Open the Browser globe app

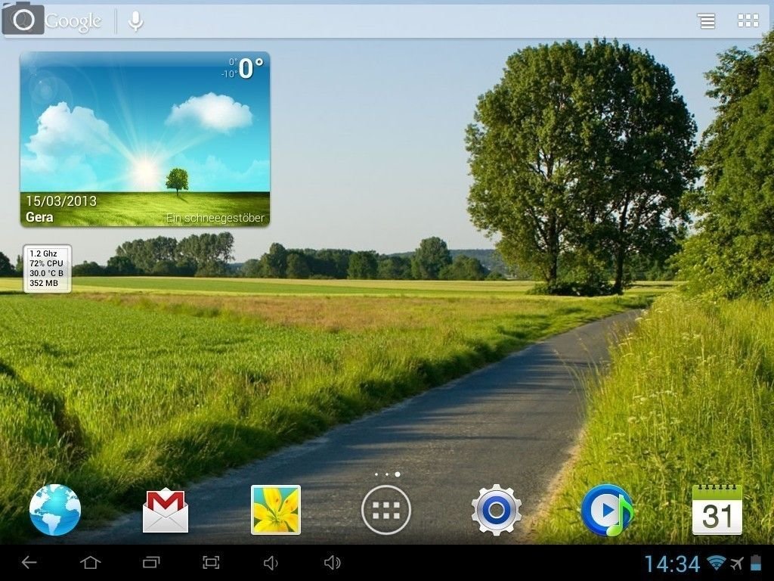pyautogui.click(x=54, y=510)
